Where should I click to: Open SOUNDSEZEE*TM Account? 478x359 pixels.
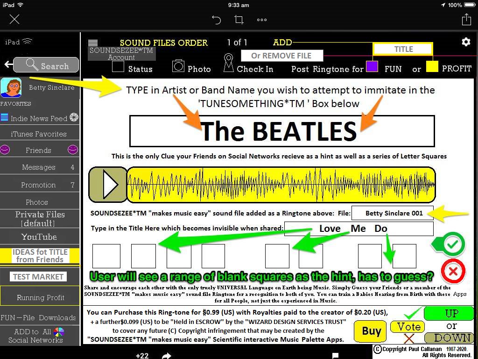pos(122,54)
